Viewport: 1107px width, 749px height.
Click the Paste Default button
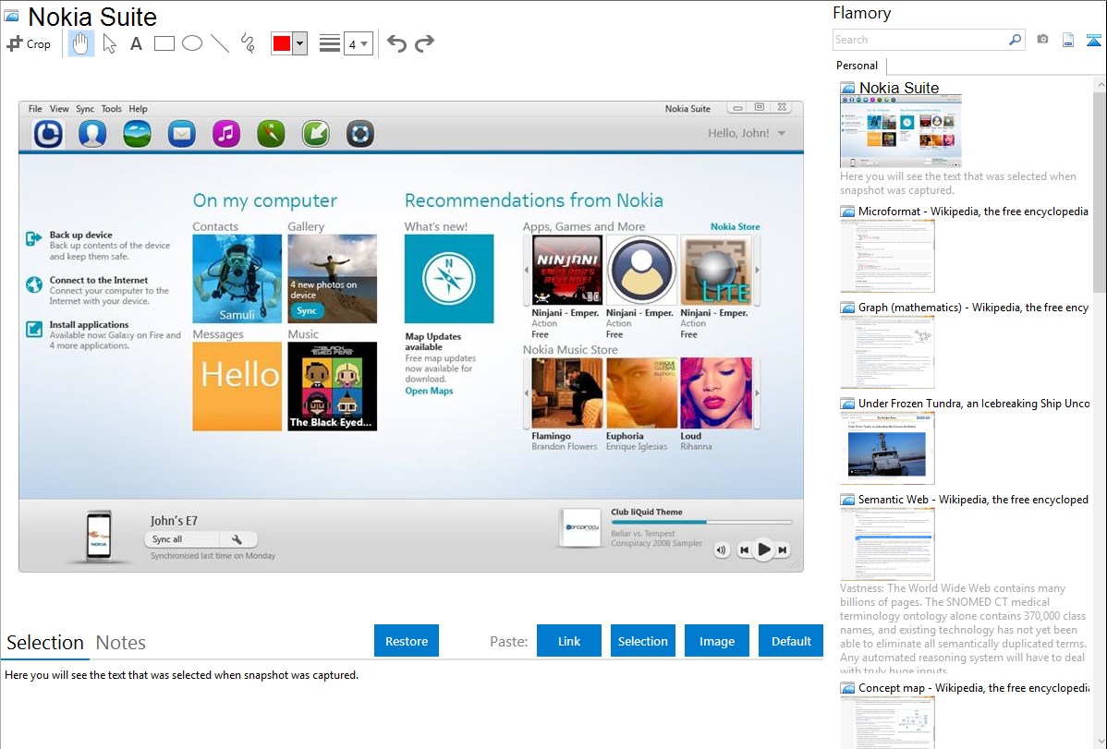tap(791, 641)
